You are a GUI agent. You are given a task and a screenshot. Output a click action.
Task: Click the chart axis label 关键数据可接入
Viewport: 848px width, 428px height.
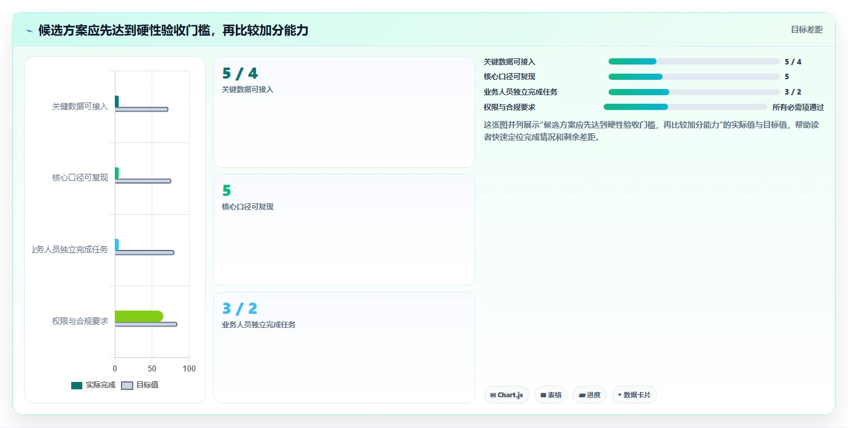click(x=80, y=107)
